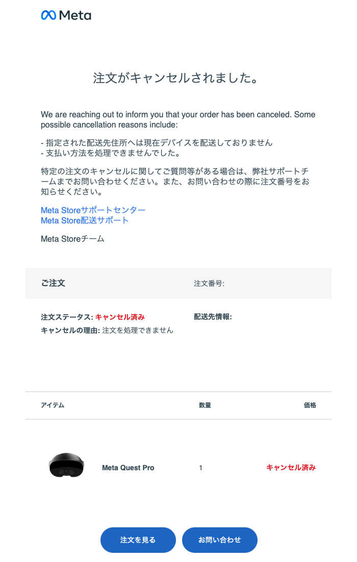
Task: Select the Meta Quest Pro product name
Action: coord(128,468)
